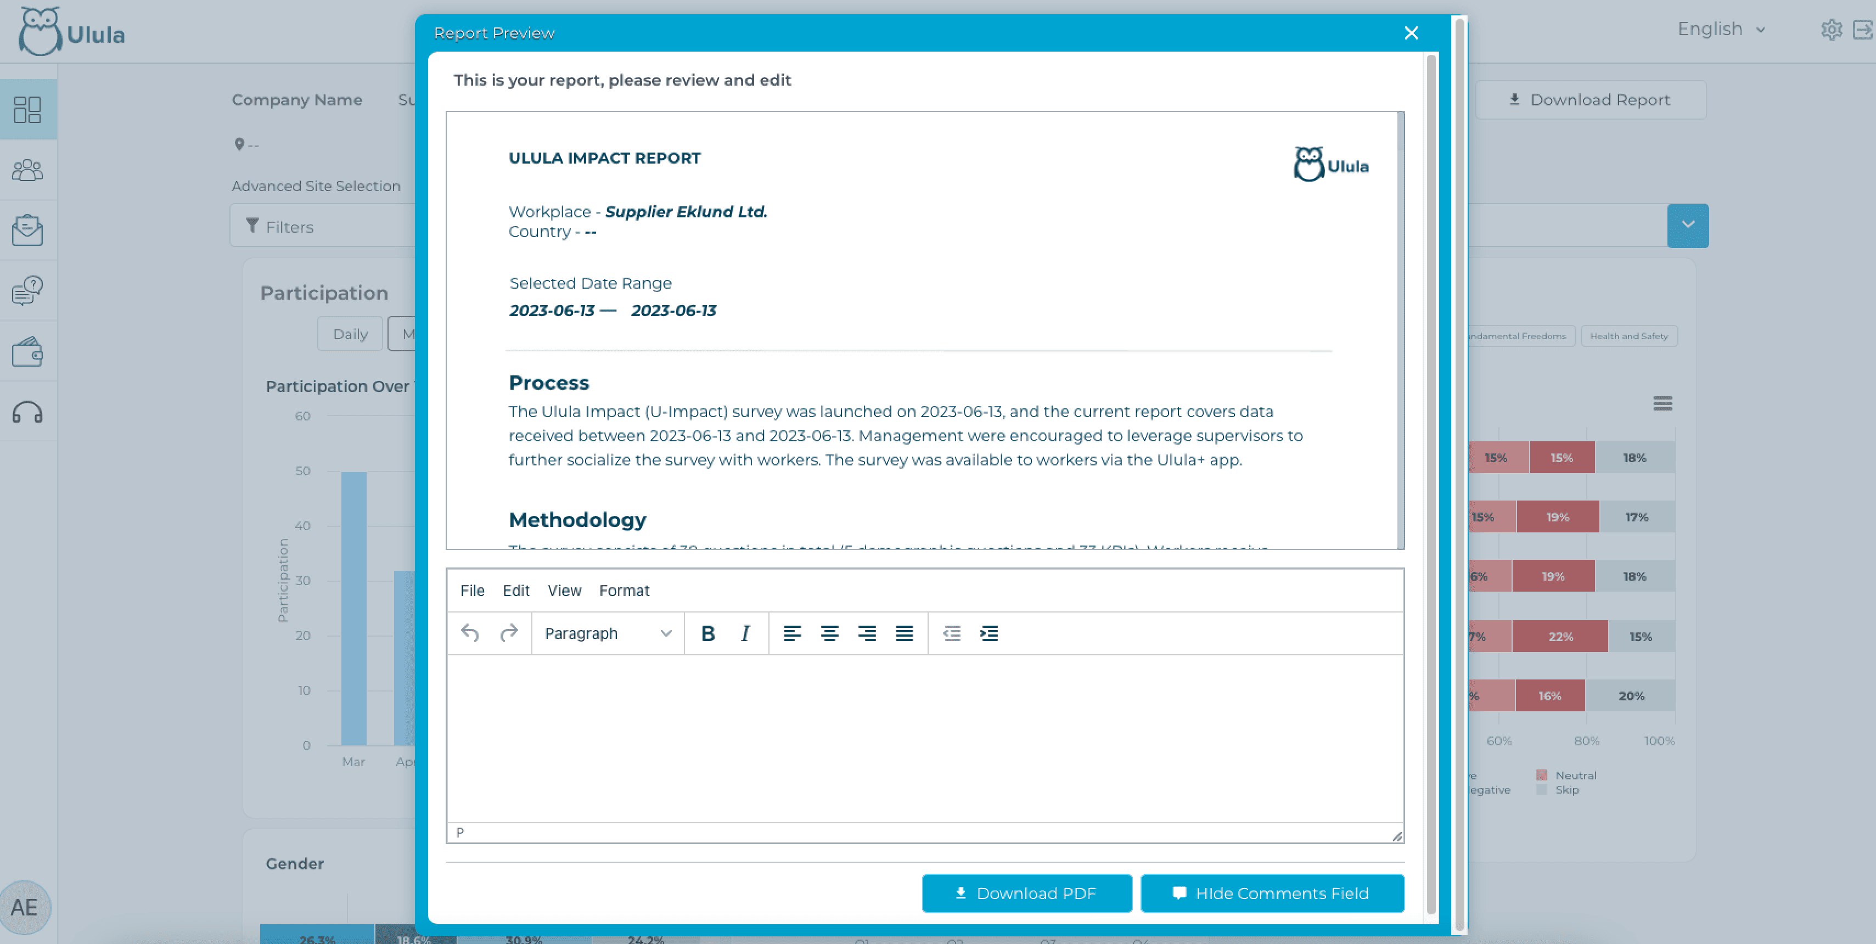Align text left in the editor

click(x=791, y=633)
